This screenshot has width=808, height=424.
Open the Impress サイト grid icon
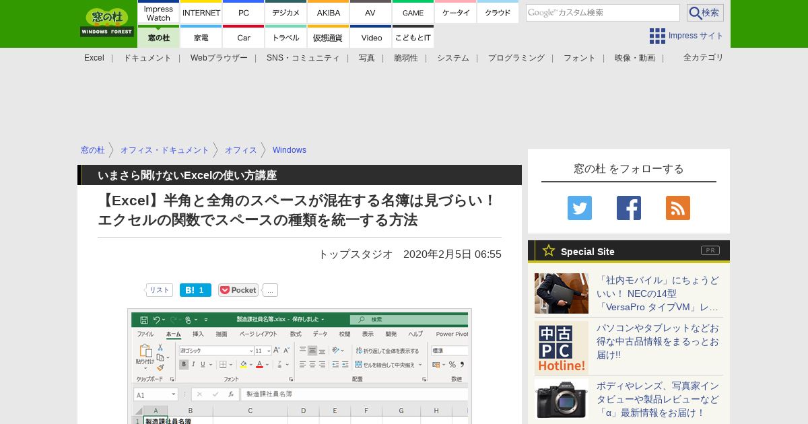coord(657,36)
